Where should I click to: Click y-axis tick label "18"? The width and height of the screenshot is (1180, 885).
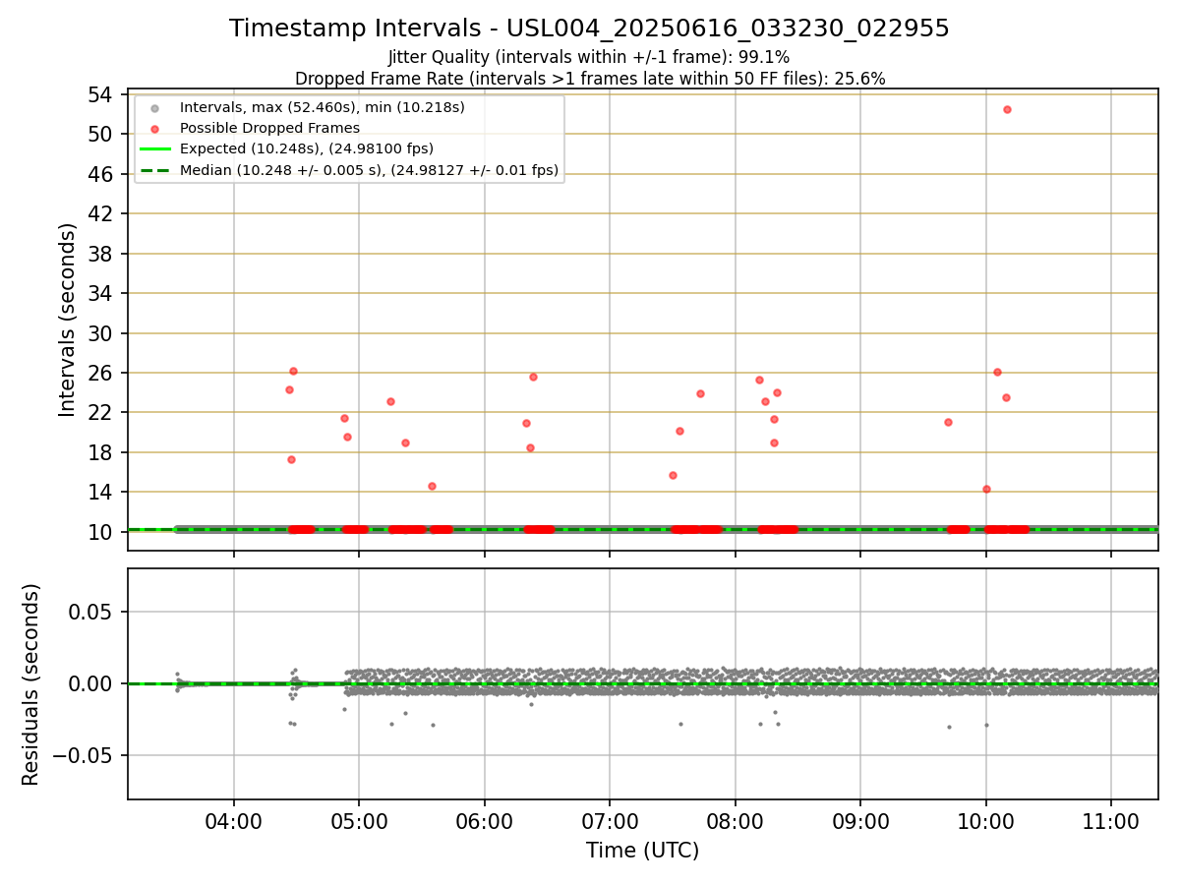[101, 453]
